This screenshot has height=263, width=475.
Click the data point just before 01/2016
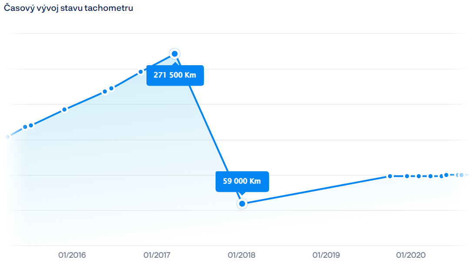click(x=64, y=110)
